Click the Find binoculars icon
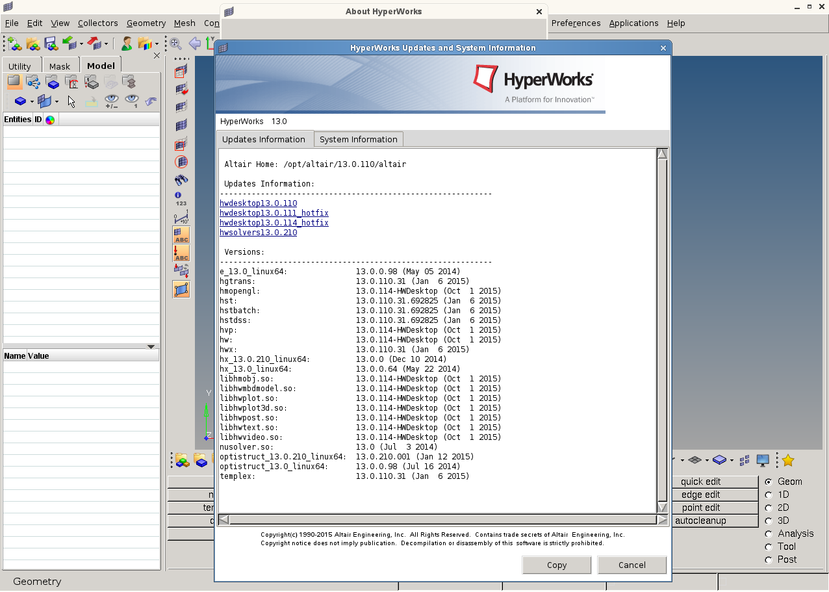 pos(181,180)
